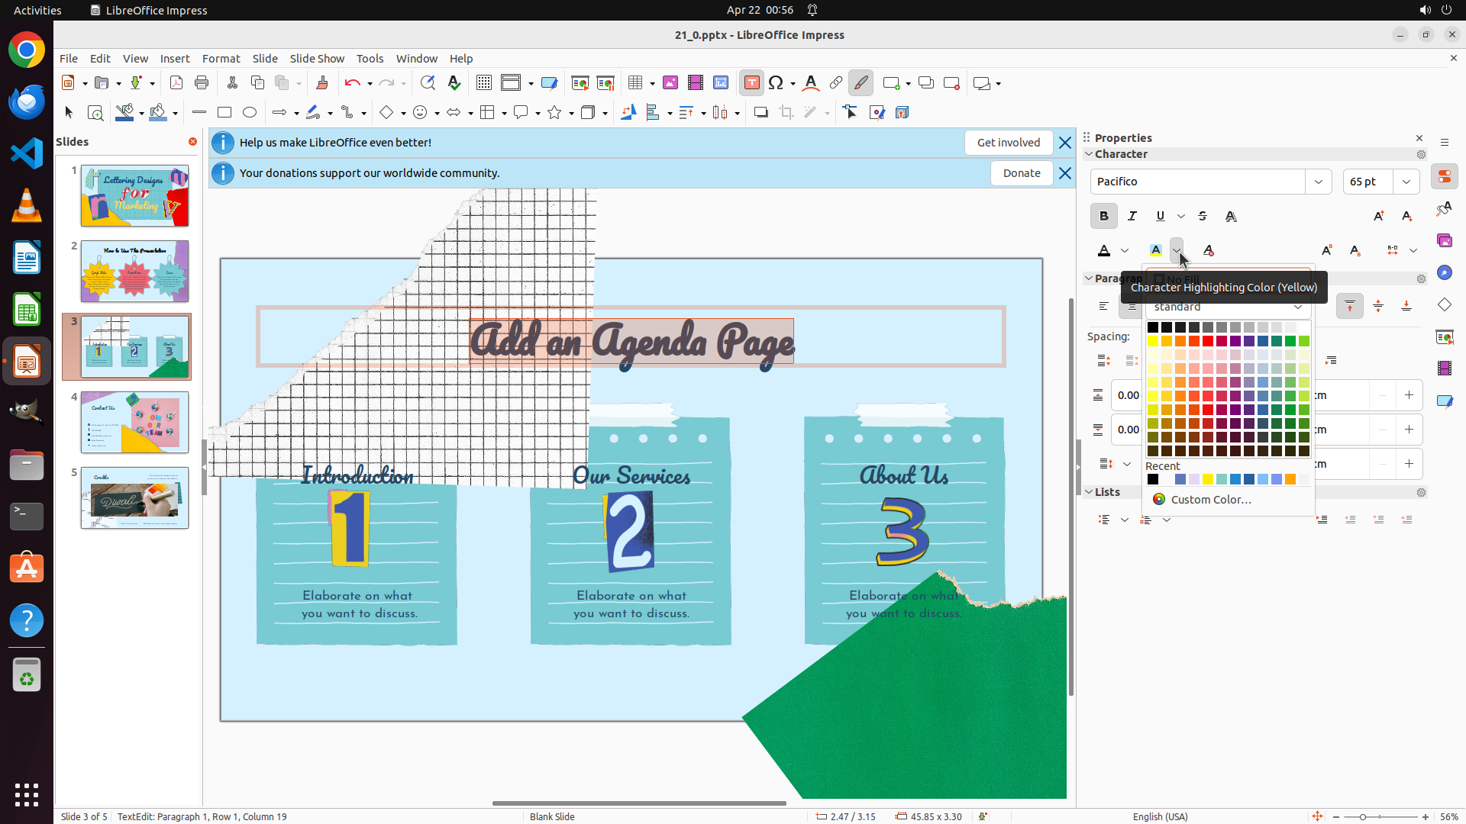The image size is (1466, 824).
Task: Toggle Italic in the Character panel
Action: tap(1132, 216)
